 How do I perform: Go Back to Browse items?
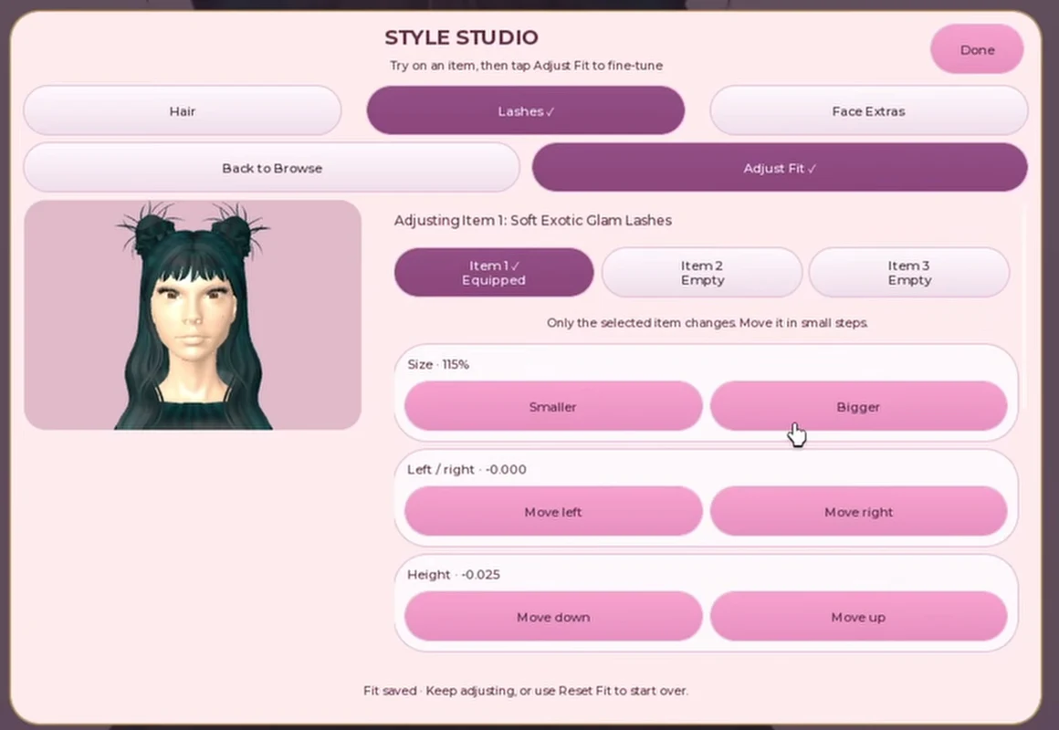(272, 168)
